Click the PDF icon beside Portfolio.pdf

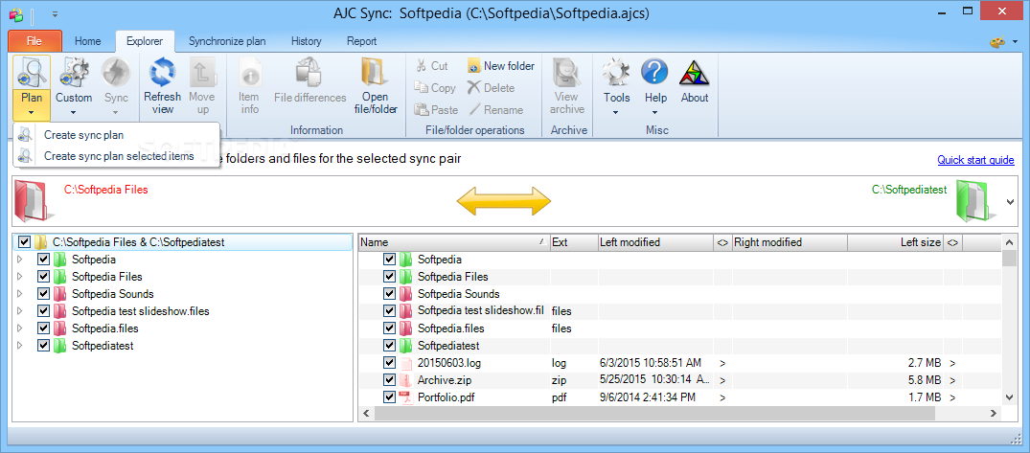point(406,397)
